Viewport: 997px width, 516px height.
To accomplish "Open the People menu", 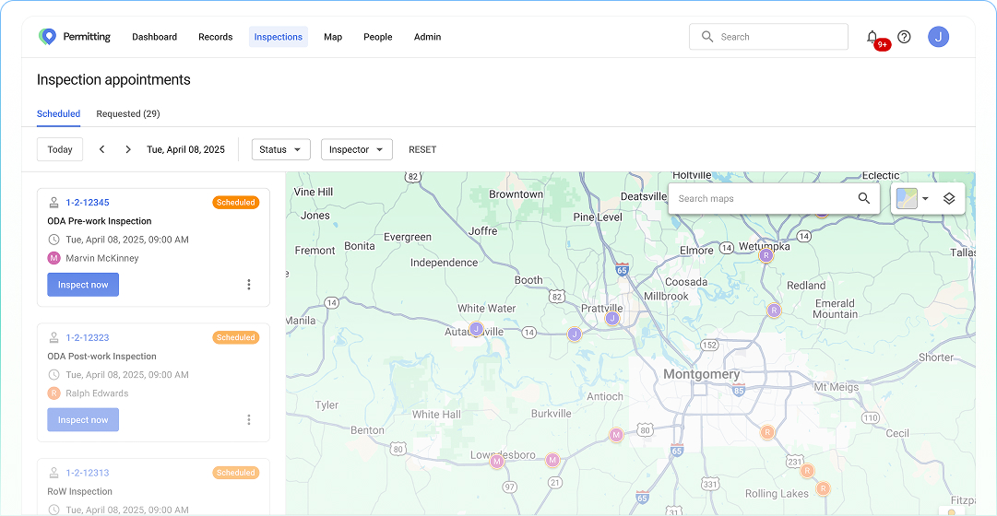I will point(378,37).
